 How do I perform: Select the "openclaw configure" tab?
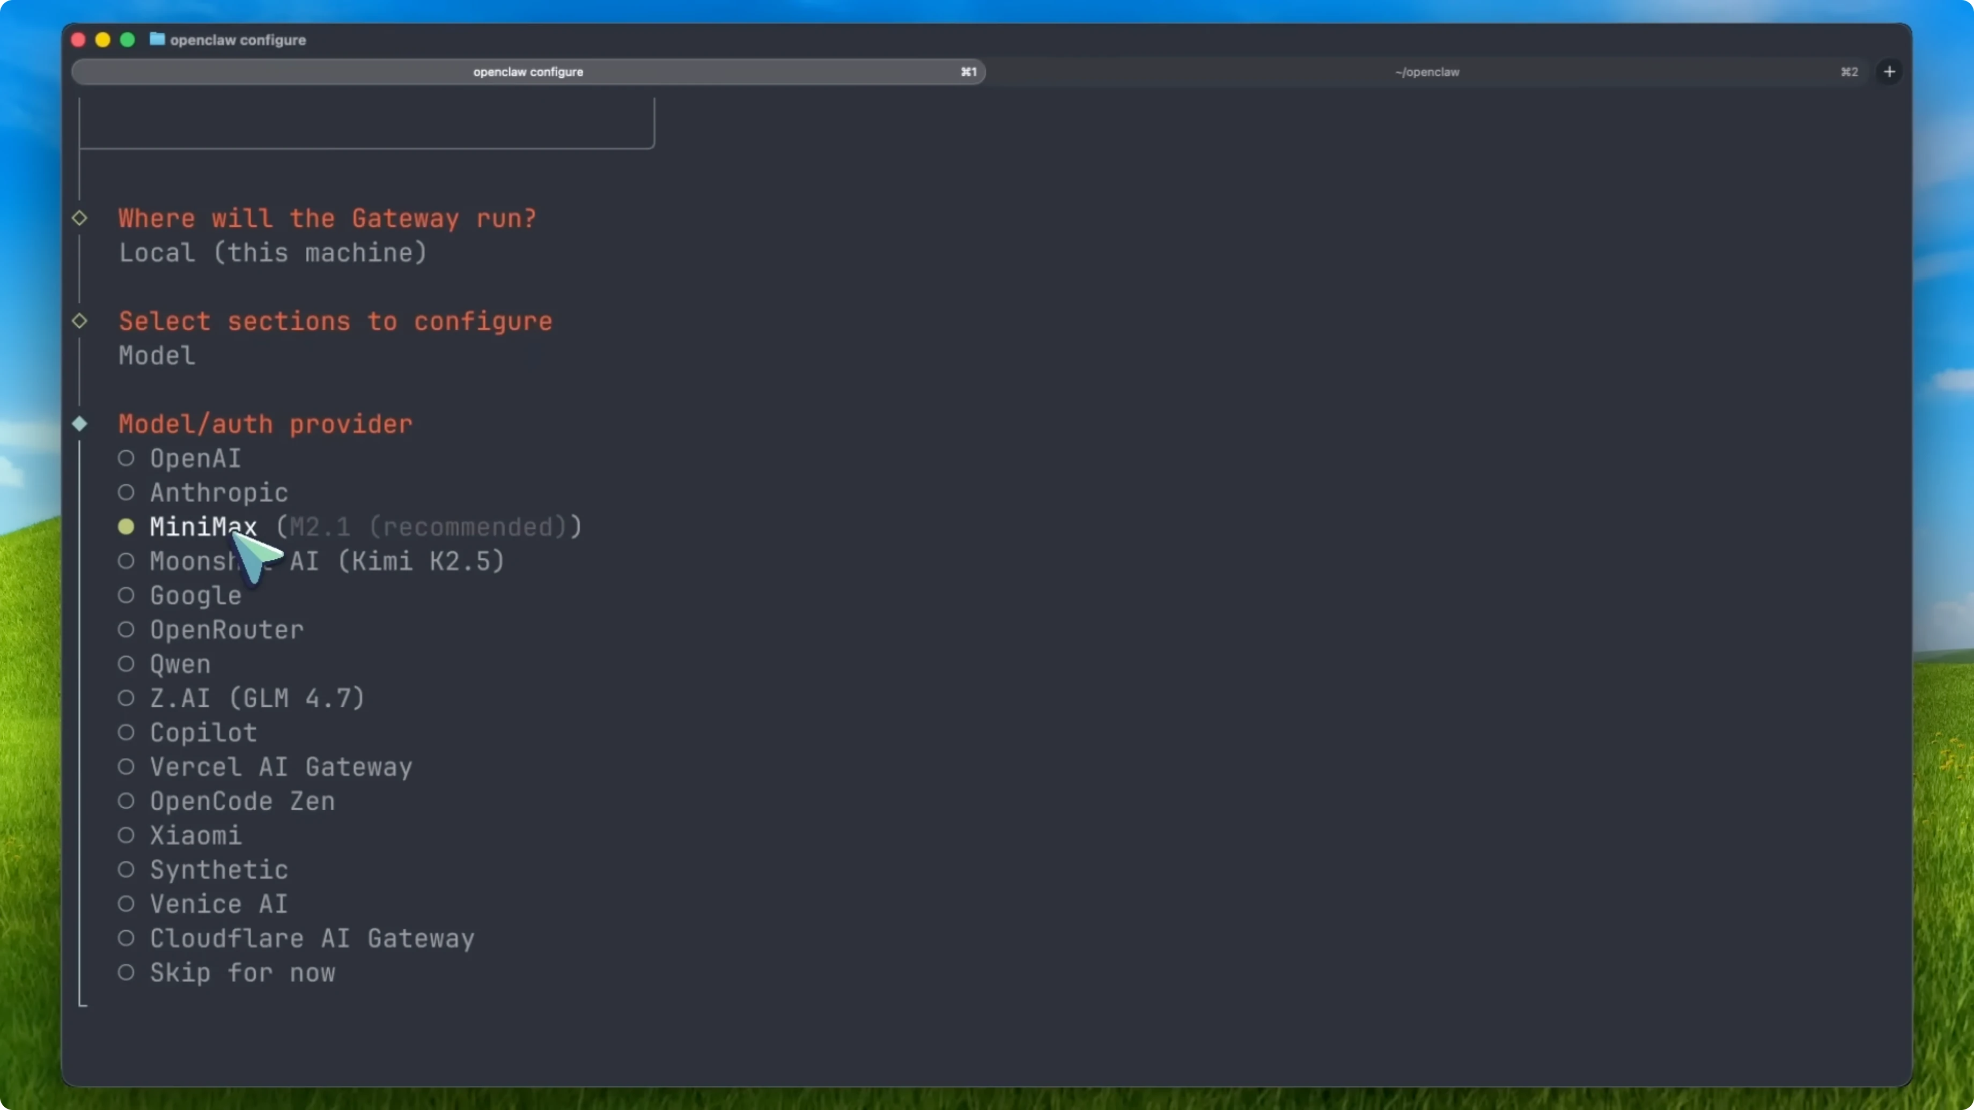(x=528, y=71)
